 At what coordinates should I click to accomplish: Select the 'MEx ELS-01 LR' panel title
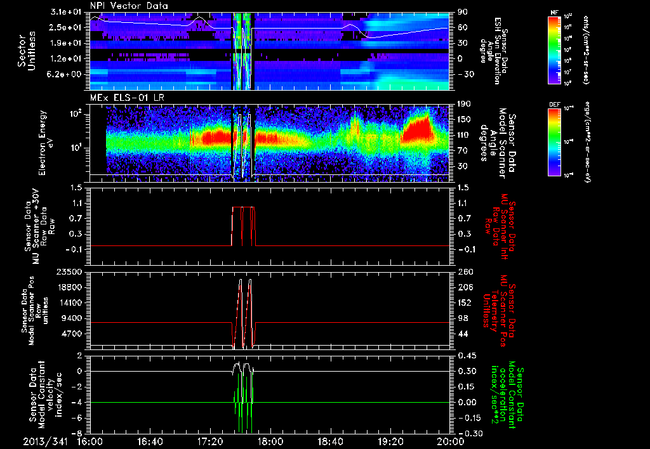coord(126,98)
